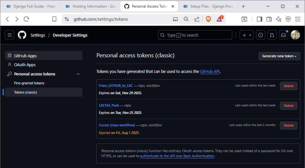305x168 pixels.
Task: Open the Brave VPN shield icon
Action: click(x=288, y=19)
